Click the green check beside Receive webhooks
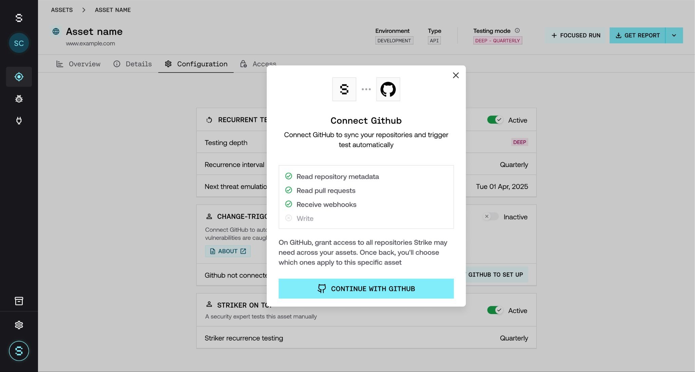The height and width of the screenshot is (372, 695). 288,204
